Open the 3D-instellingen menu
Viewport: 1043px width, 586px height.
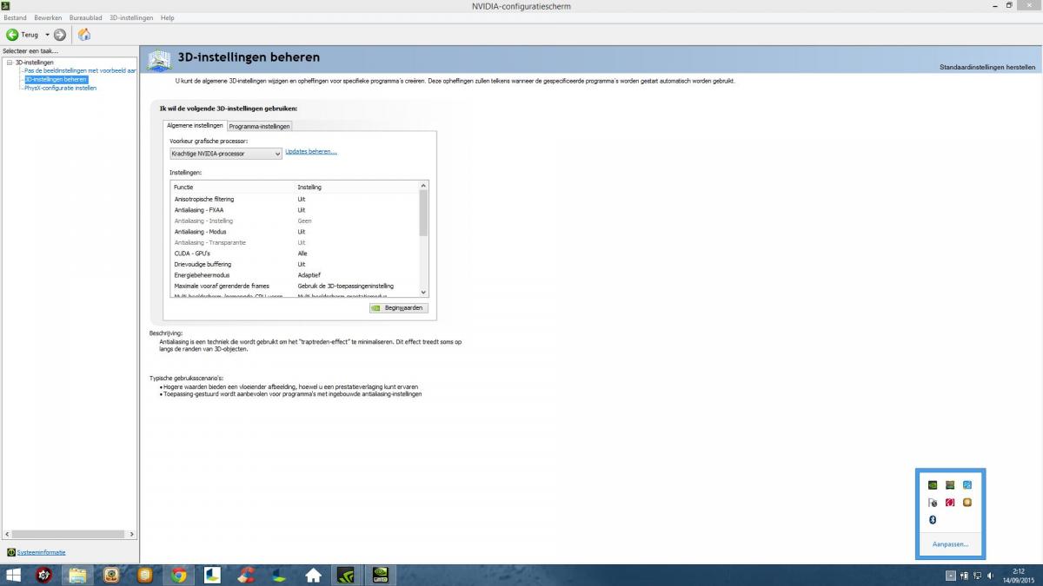coord(132,17)
